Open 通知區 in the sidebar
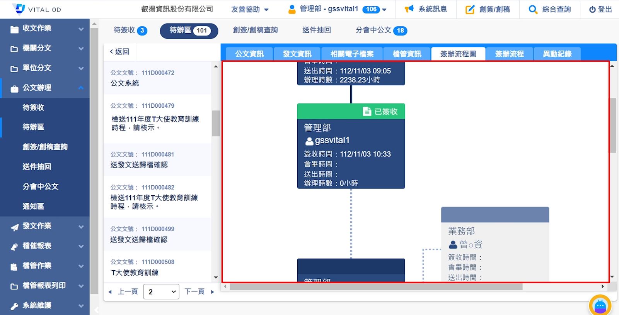Screen dimensions: 619x315 point(33,206)
